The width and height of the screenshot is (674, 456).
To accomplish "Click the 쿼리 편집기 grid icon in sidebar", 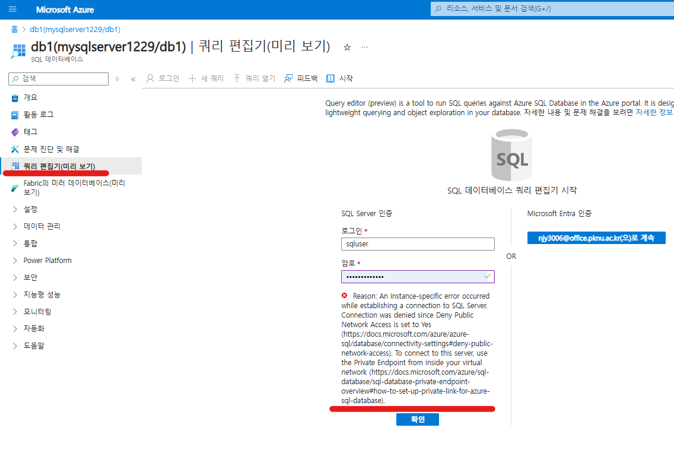I will tap(15, 166).
